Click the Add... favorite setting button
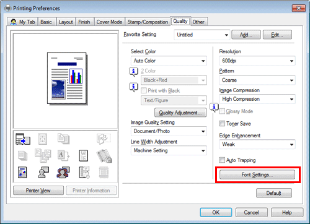This screenshot has width=310, height=224. tap(246, 35)
